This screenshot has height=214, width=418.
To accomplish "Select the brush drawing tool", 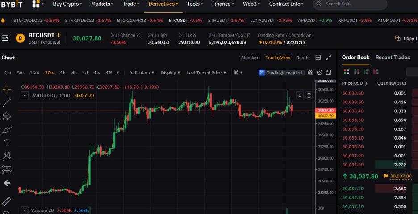I will 7,130.
